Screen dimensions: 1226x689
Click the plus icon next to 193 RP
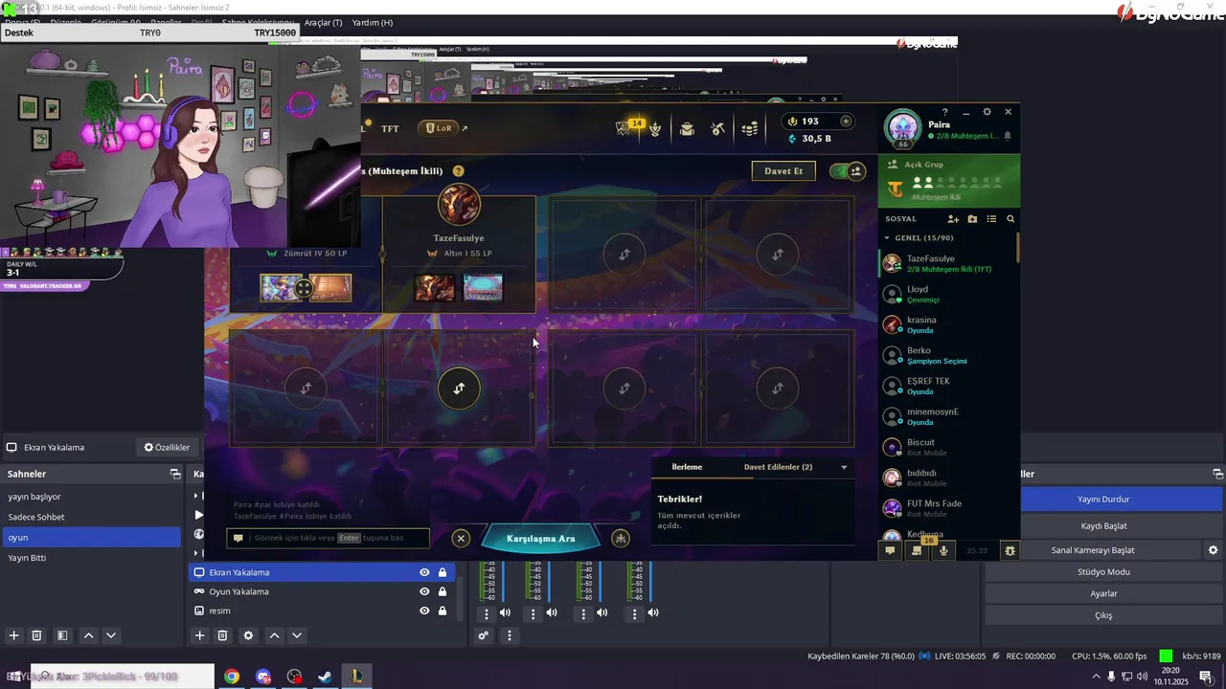tap(846, 122)
